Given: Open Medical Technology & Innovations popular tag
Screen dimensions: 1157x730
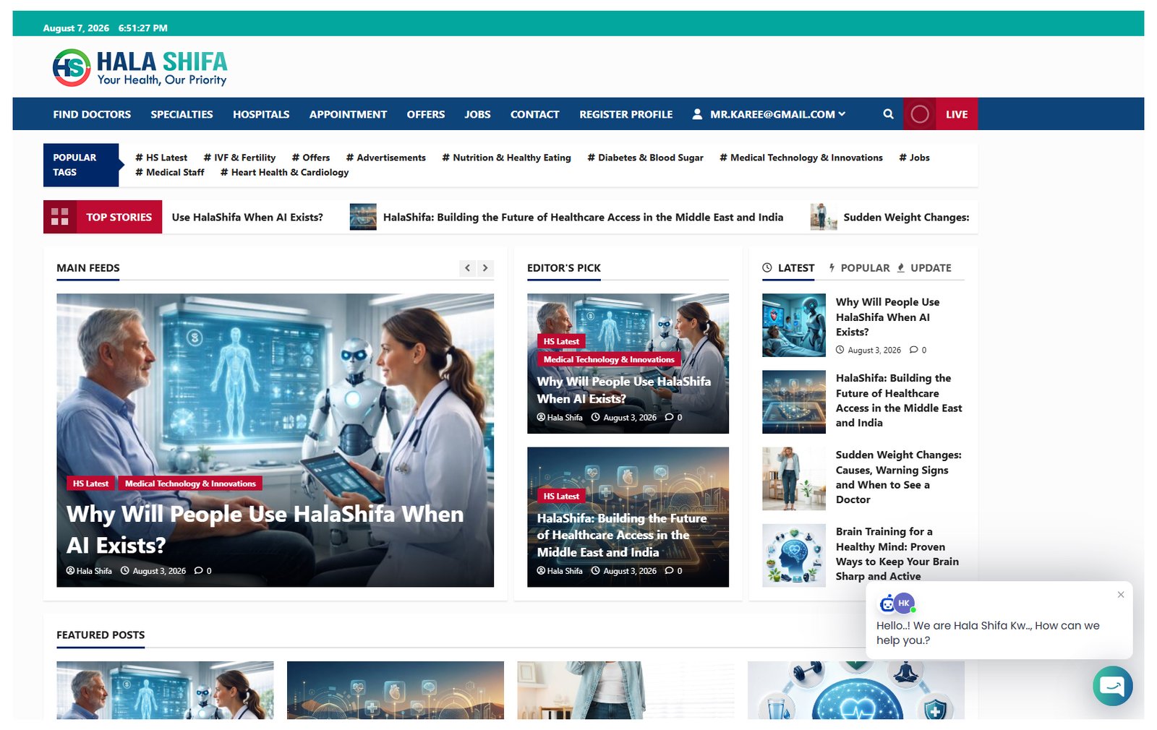Looking at the screenshot, I should coord(801,158).
